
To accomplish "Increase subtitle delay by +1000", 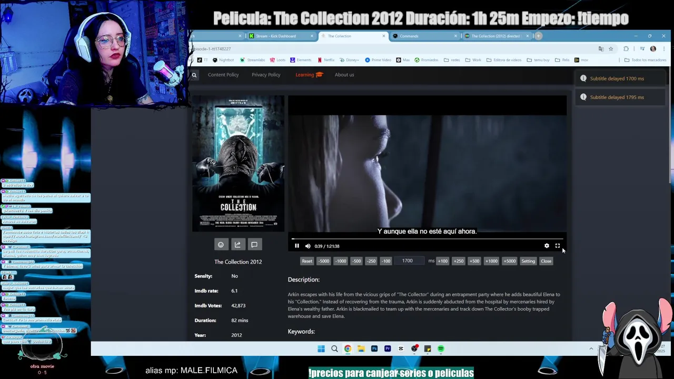I will (x=491, y=261).
